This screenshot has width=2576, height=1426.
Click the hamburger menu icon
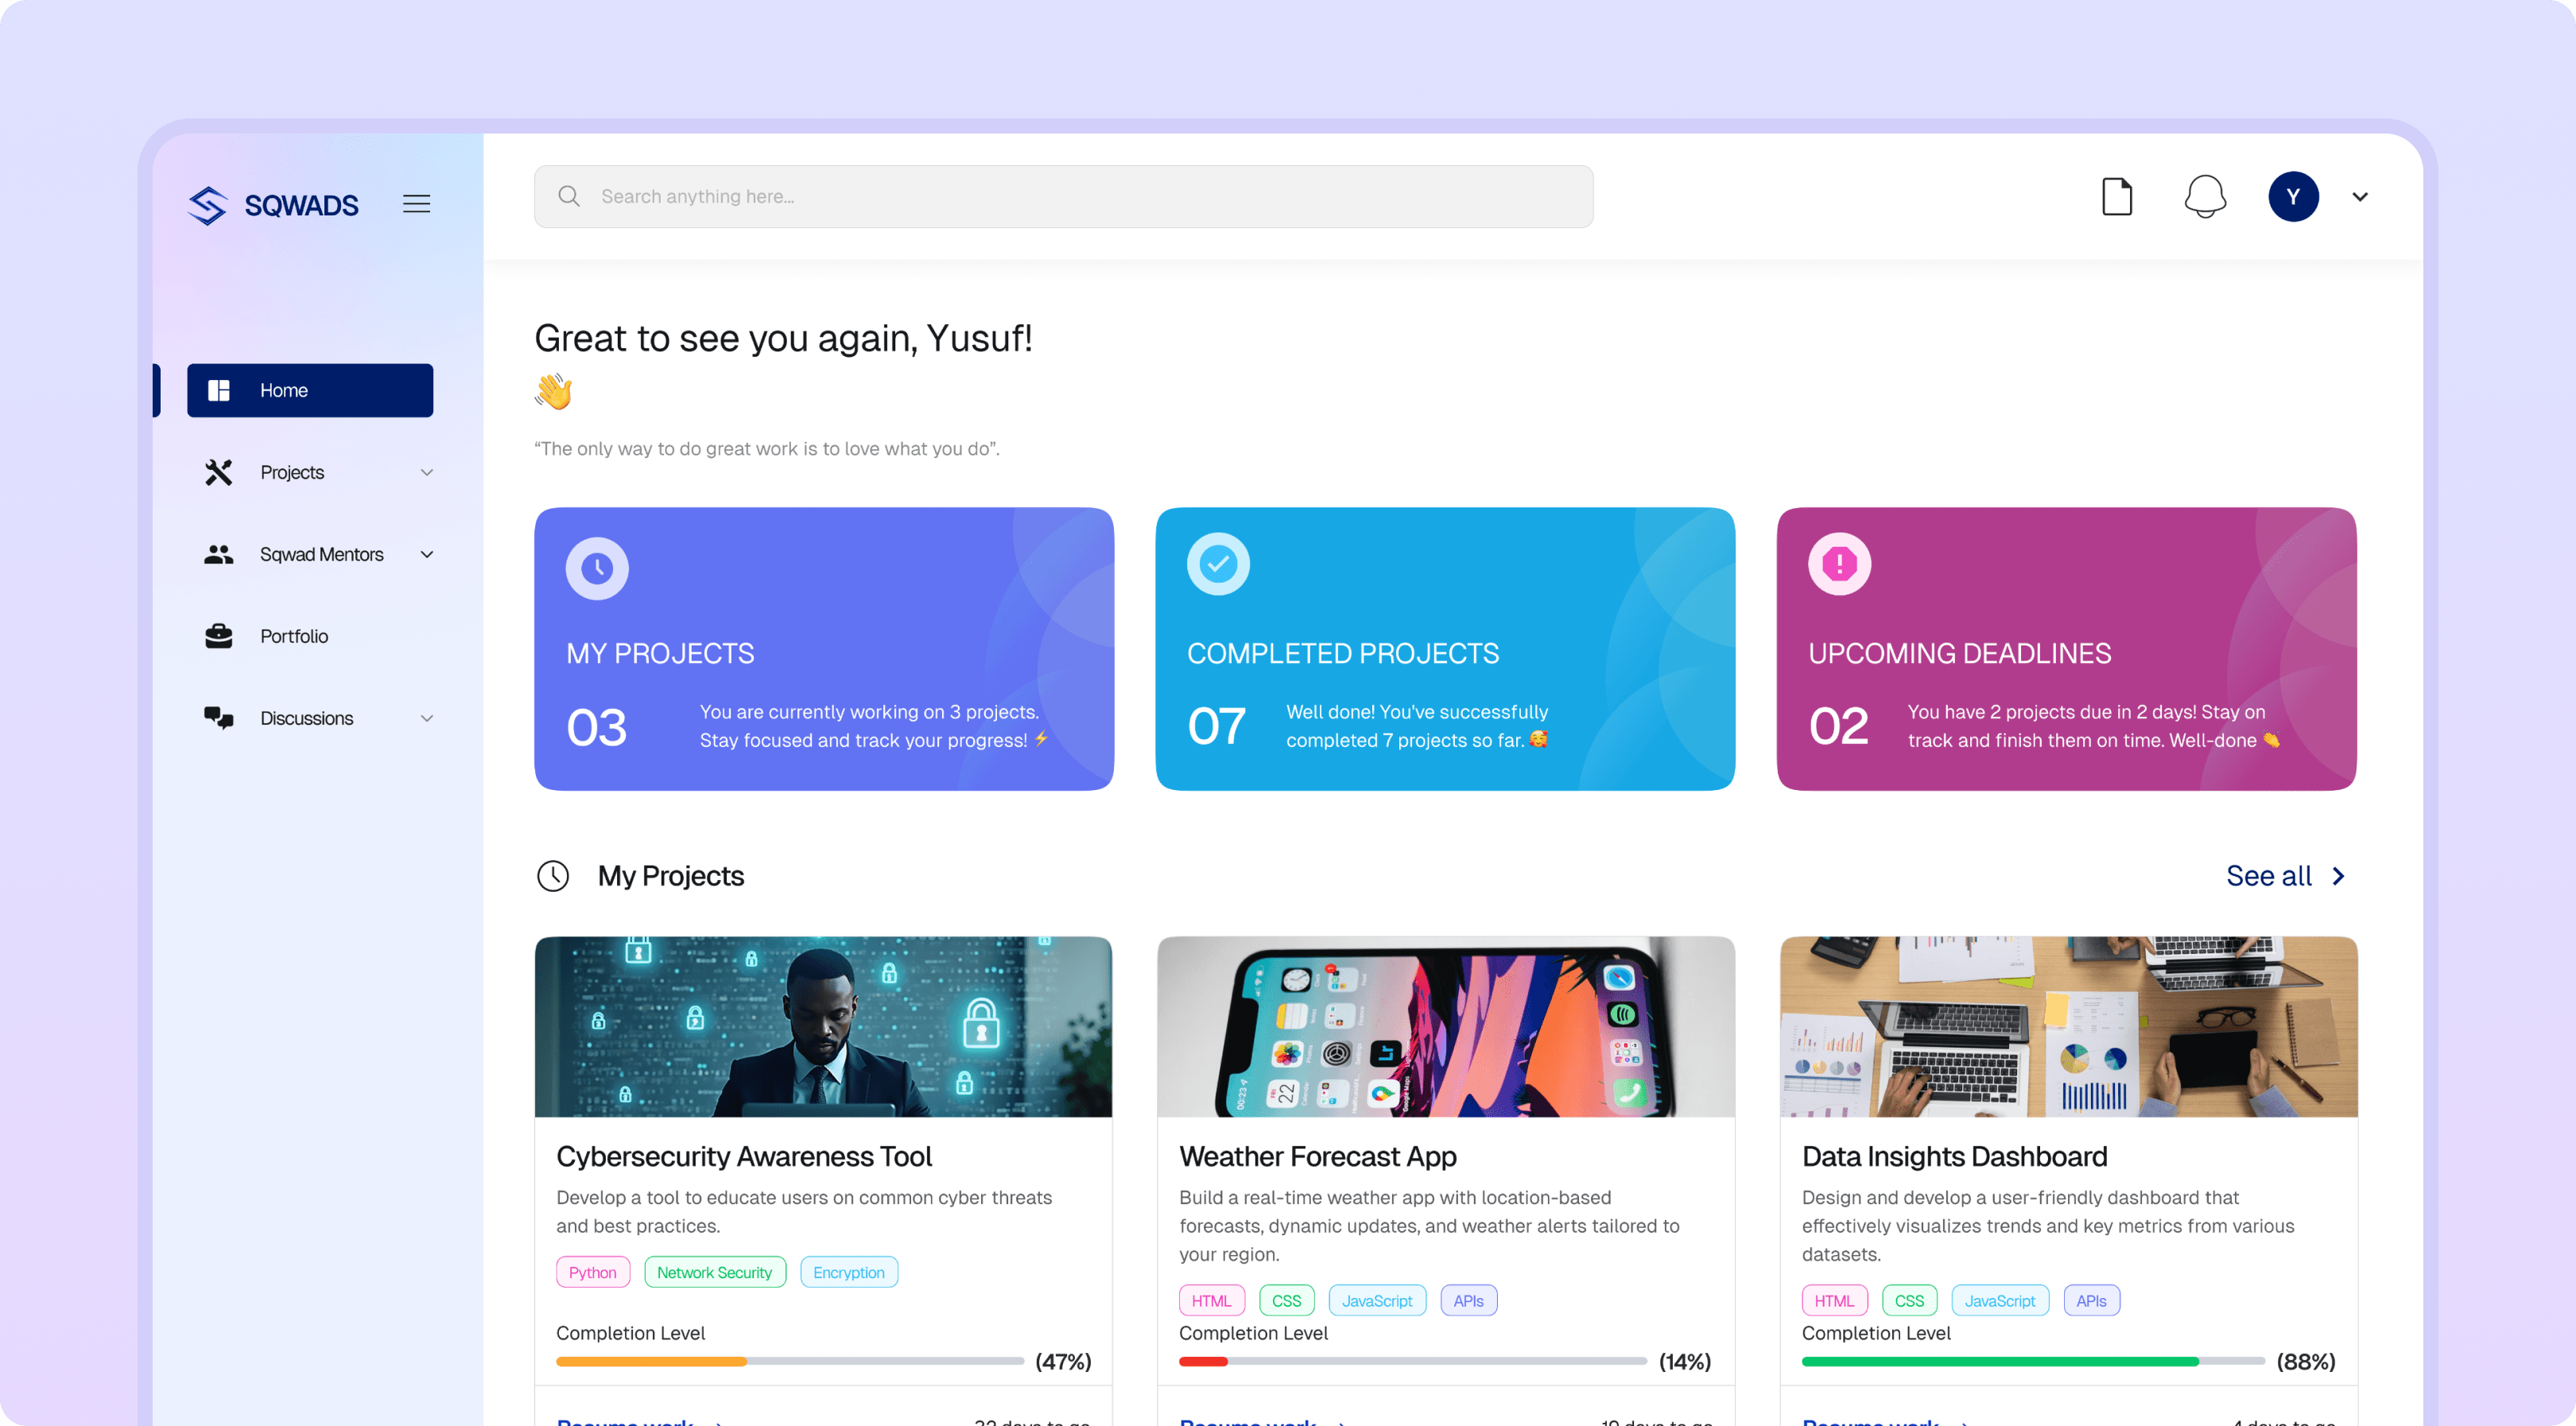pyautogui.click(x=417, y=203)
